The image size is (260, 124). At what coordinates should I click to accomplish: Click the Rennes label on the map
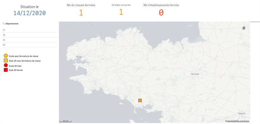pyautogui.click(x=195, y=74)
